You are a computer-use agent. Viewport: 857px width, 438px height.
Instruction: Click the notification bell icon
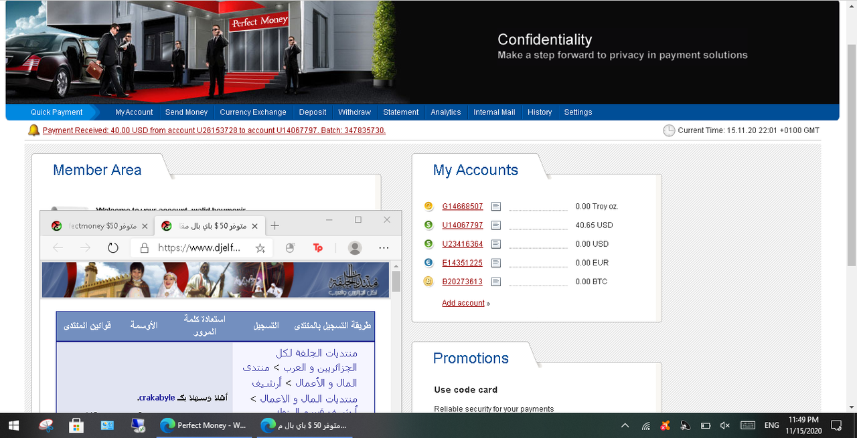33,130
